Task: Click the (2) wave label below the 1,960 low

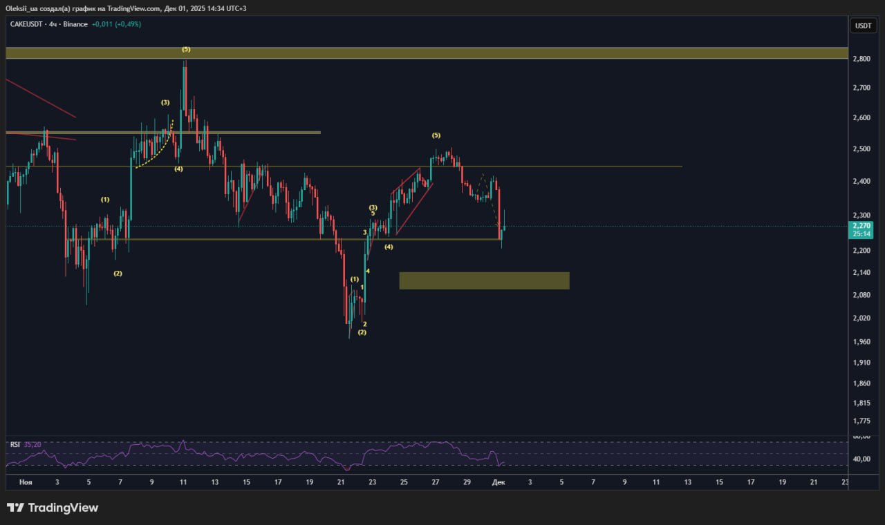Action: point(362,332)
